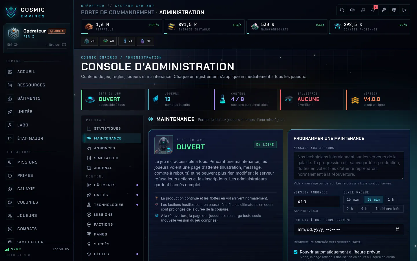Screen dimensions: 417x261
Task: Open Technologies content section
Action: point(112,205)
